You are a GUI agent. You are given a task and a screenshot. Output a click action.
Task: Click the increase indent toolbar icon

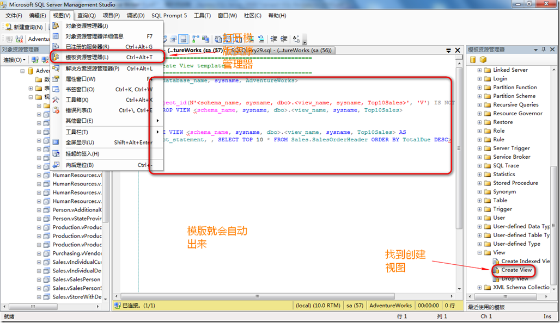tap(284, 39)
